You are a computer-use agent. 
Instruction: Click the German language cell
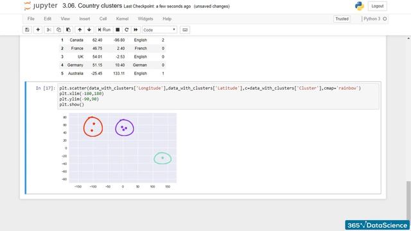coord(140,65)
